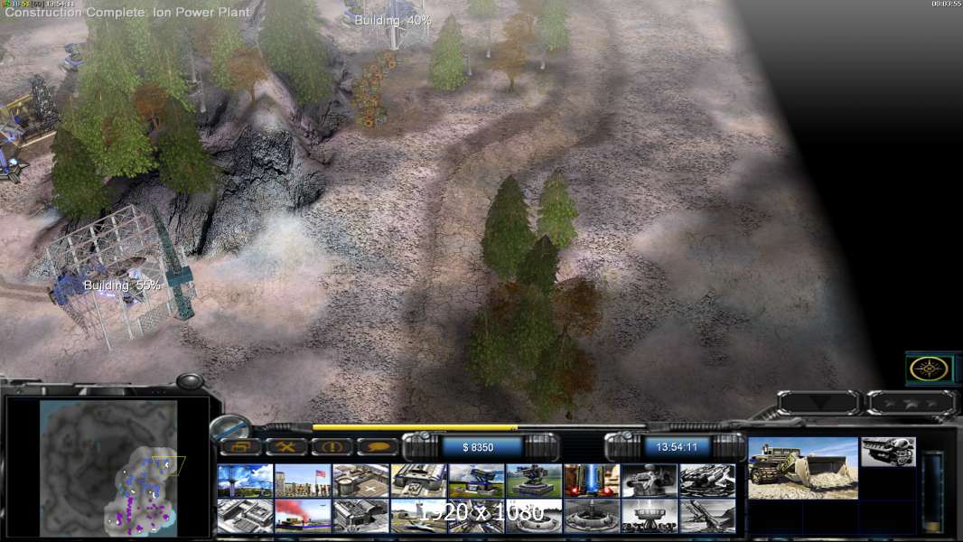Screen dimensions: 963x542
Task: Select the blue energy beam structure icon
Action: point(592,480)
